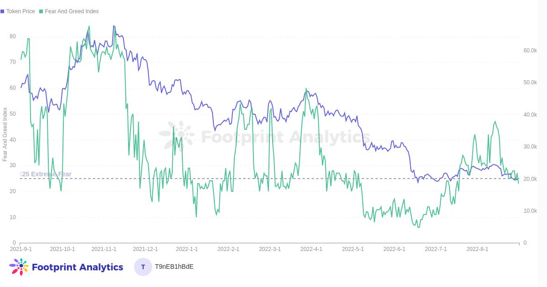Click the 10.0k right axis value
Viewport: 547px width, 287px height.
(x=530, y=211)
